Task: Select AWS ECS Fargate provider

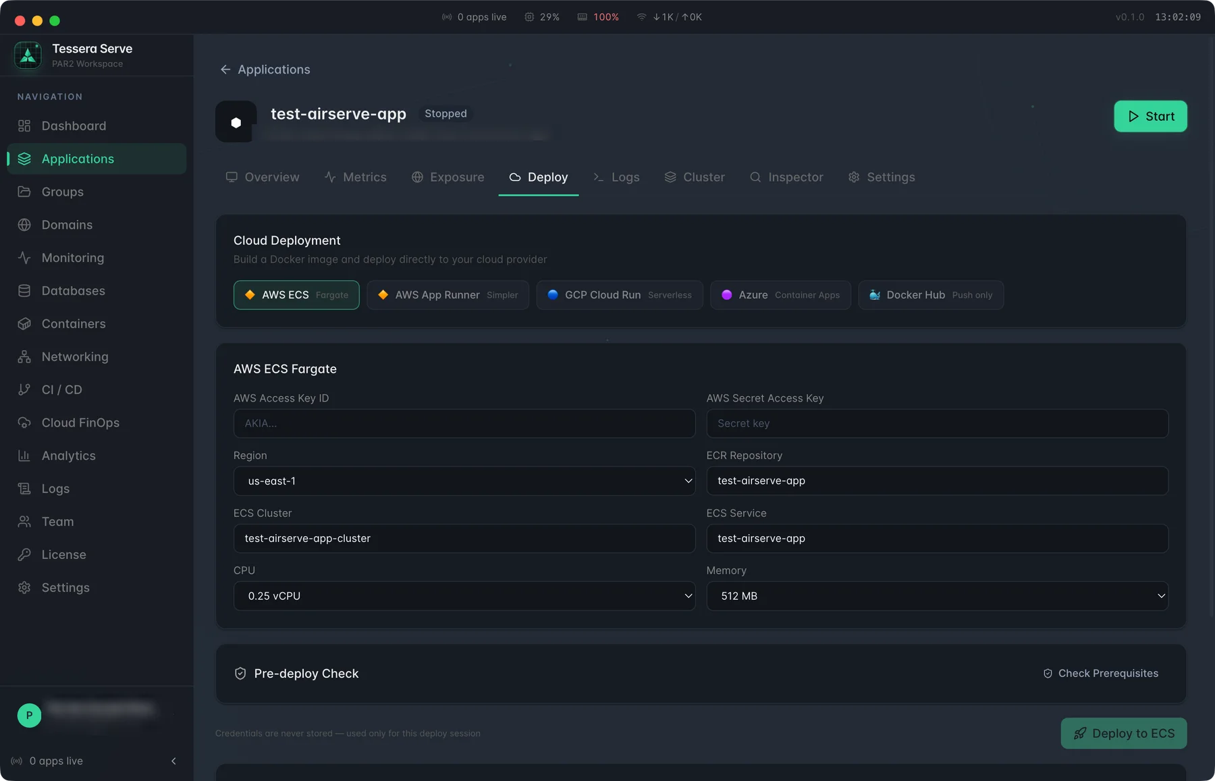Action: (296, 295)
